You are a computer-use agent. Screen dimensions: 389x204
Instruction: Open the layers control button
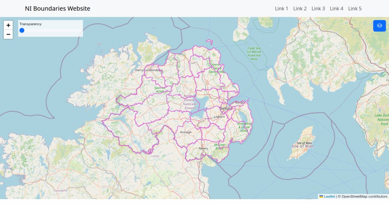379,26
